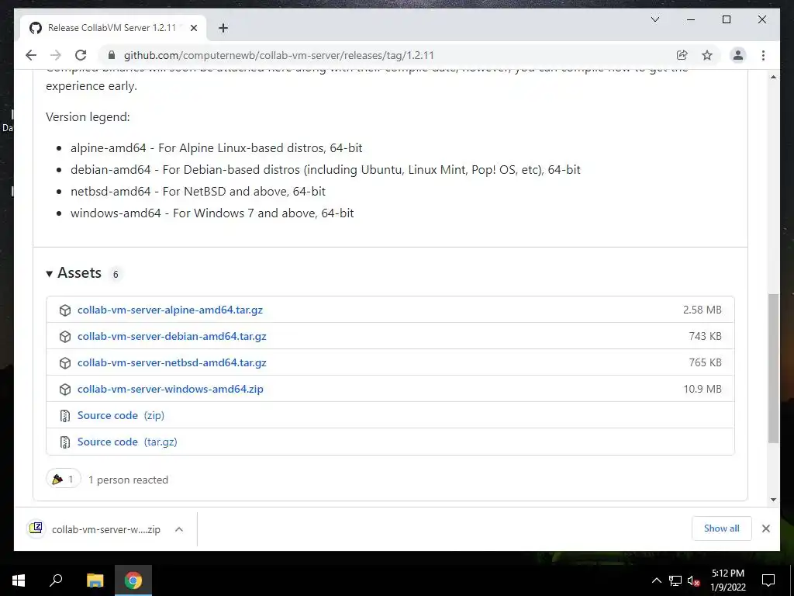Click package icon beside alpine asset
This screenshot has height=596, width=794.
(x=65, y=310)
